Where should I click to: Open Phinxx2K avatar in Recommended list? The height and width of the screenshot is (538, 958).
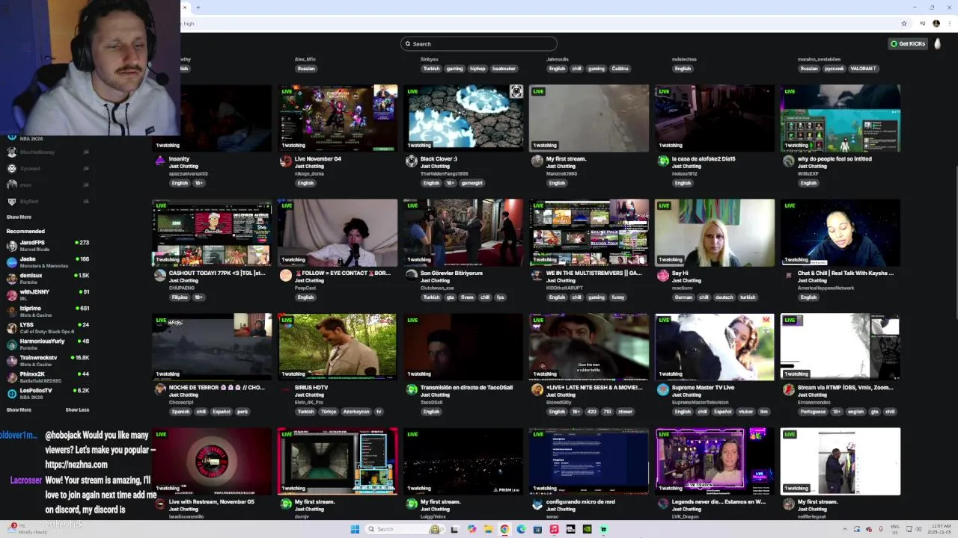tap(12, 377)
